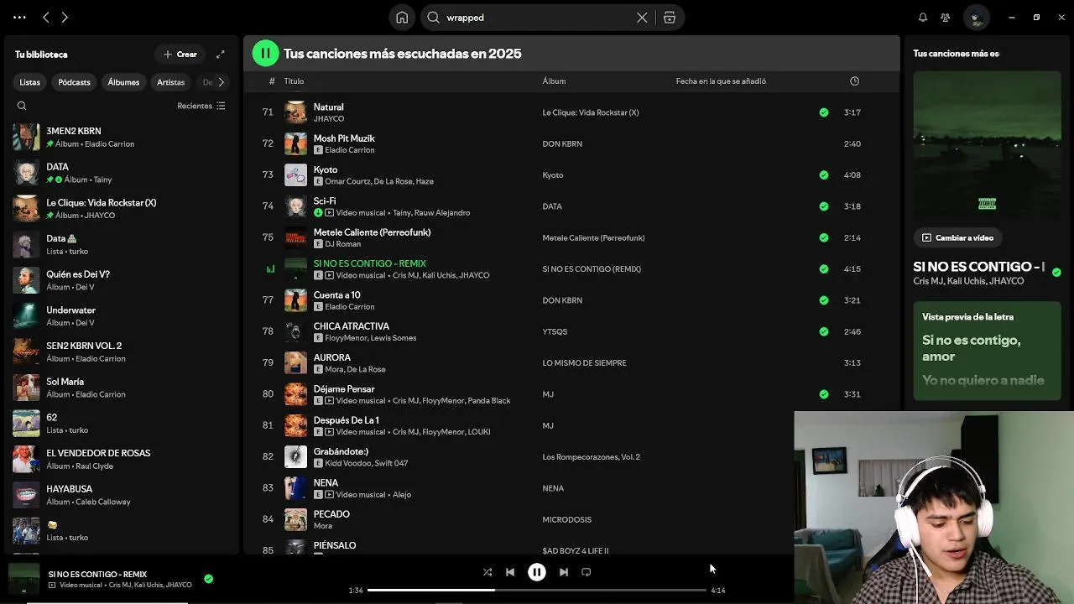Click the Grabándote:) track row
This screenshot has width=1074, height=604.
[x=571, y=457]
